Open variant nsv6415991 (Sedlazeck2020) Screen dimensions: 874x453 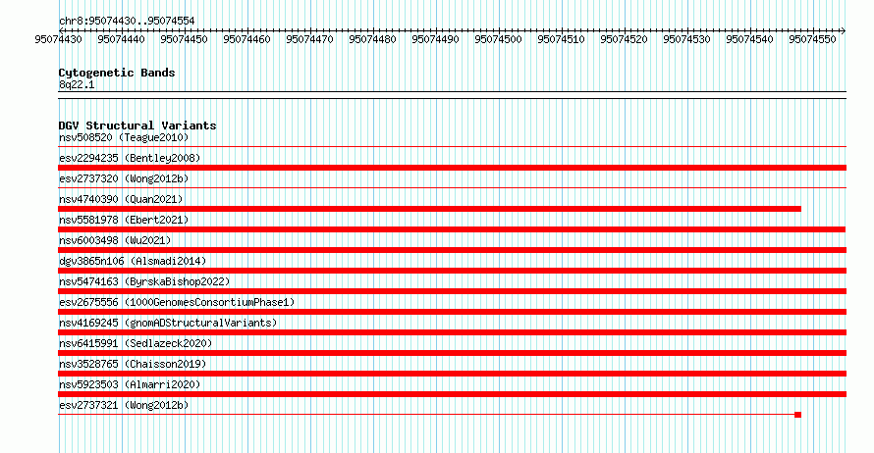pyautogui.click(x=136, y=343)
